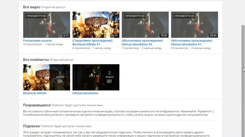Click the 23:53 duration badge
The width and height of the screenshot is (245, 137).
click(213, 35)
